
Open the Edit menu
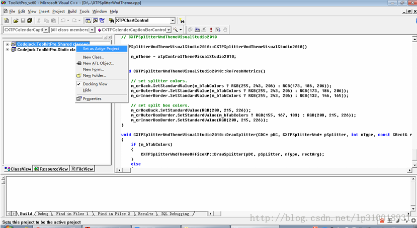pos(22,12)
